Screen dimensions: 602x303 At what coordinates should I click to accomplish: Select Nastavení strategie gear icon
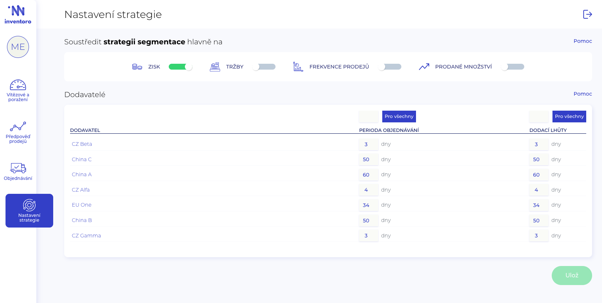(29, 205)
